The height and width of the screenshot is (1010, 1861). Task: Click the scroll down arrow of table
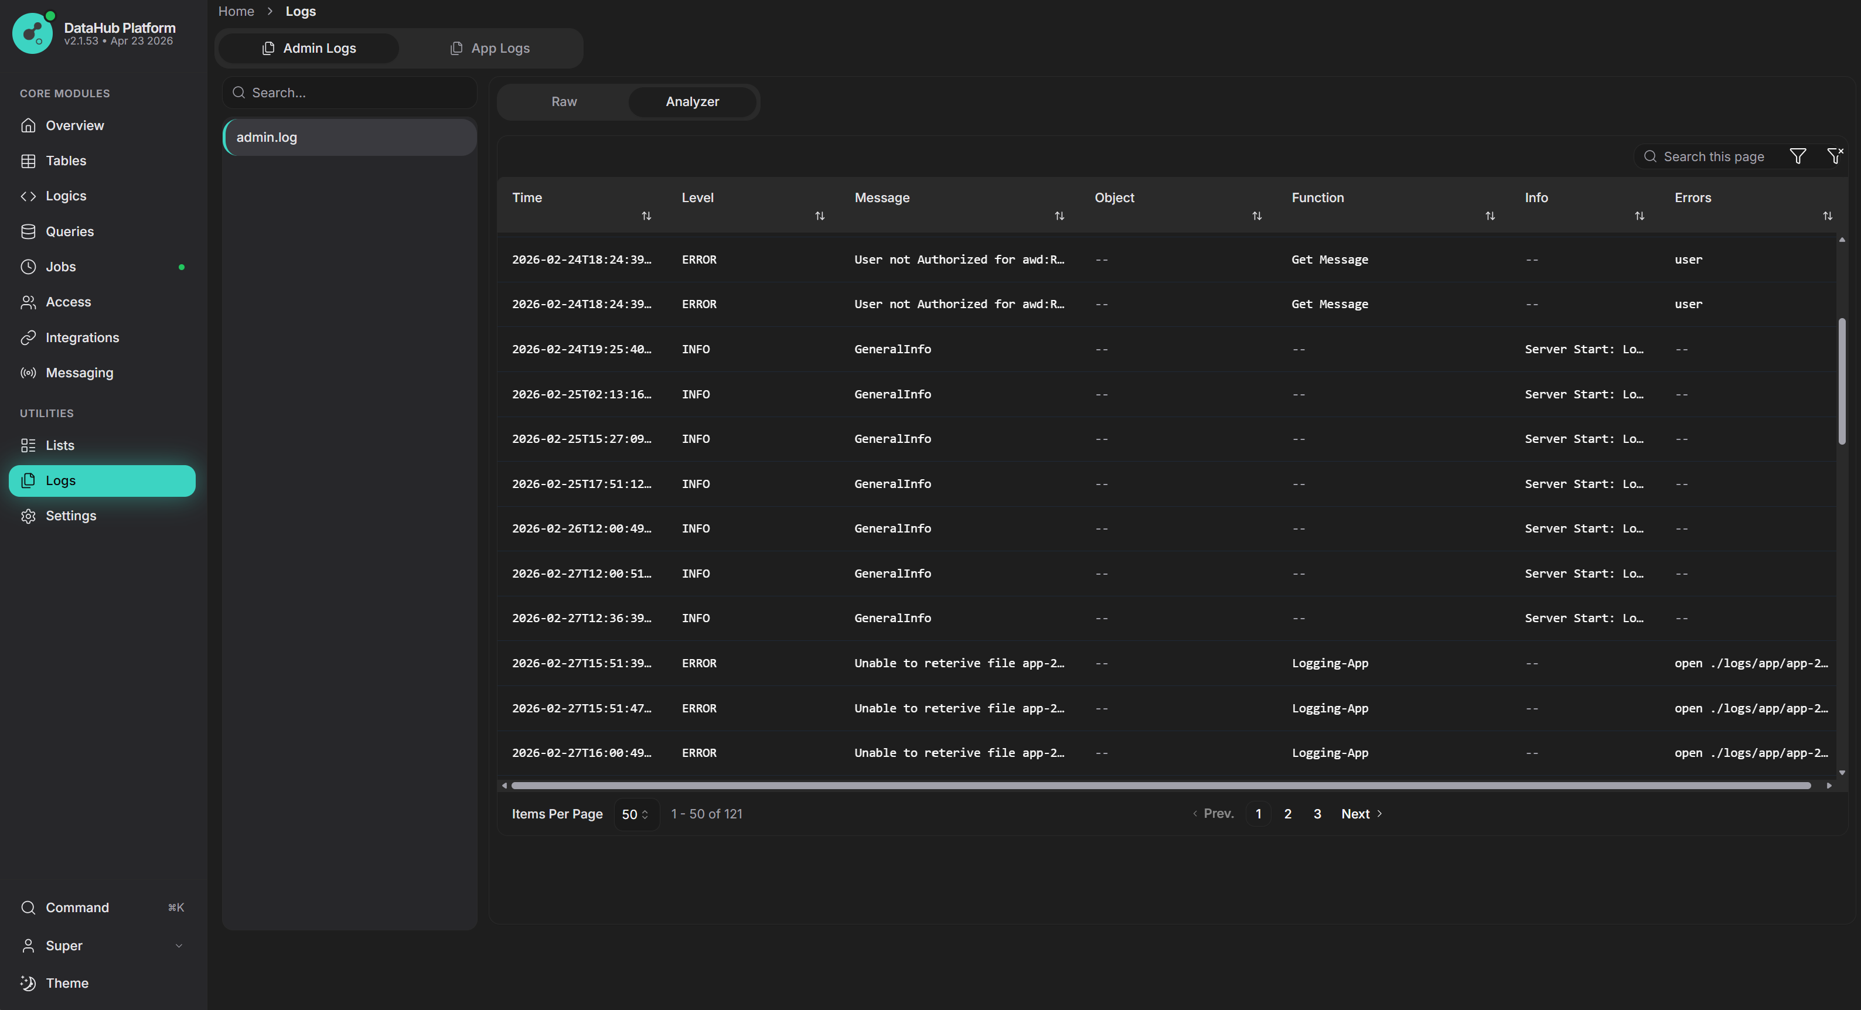[1842, 772]
